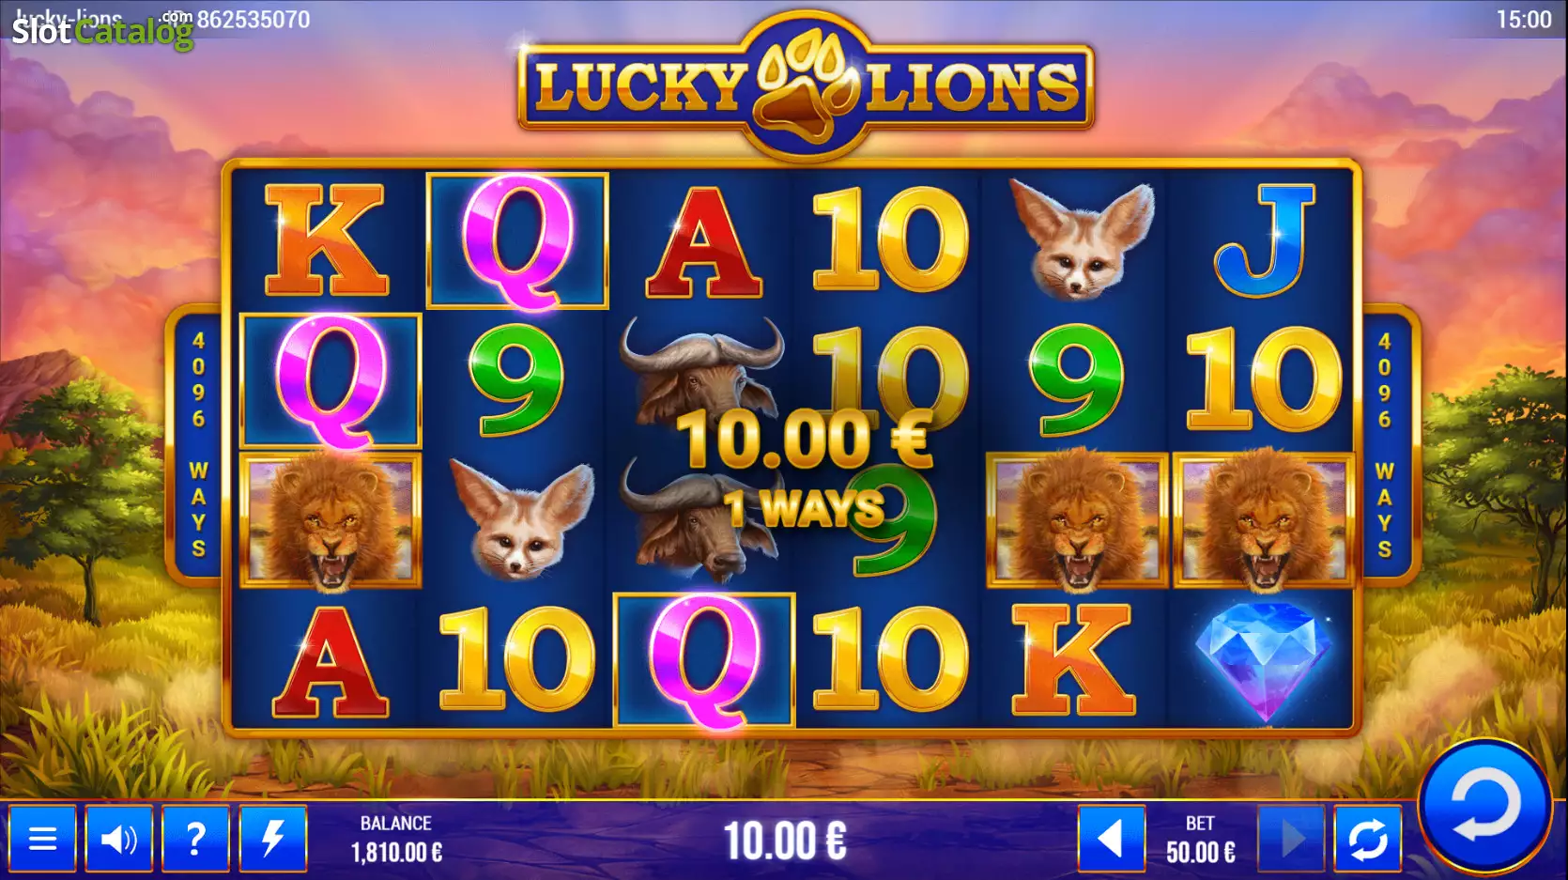1568x880 pixels.
Task: Click the SlotCatalog watermark link
Action: (x=101, y=32)
